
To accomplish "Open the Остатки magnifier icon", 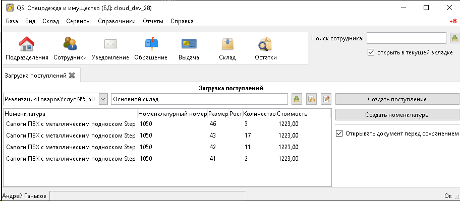I will pos(265,44).
